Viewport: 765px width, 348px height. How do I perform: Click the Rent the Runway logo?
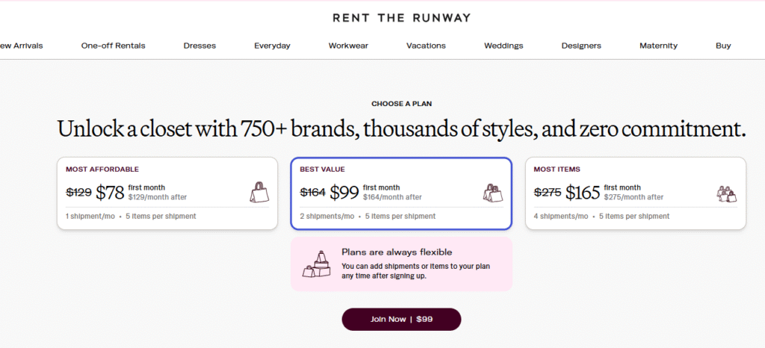[x=401, y=18]
